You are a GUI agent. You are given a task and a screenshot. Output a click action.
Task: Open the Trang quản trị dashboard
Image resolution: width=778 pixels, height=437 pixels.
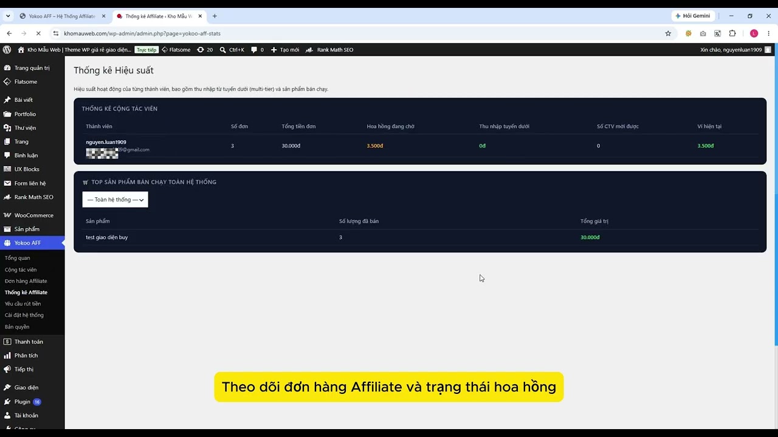(32, 68)
